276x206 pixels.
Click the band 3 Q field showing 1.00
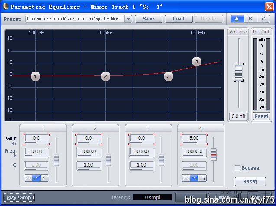pyautogui.click(x=142, y=166)
